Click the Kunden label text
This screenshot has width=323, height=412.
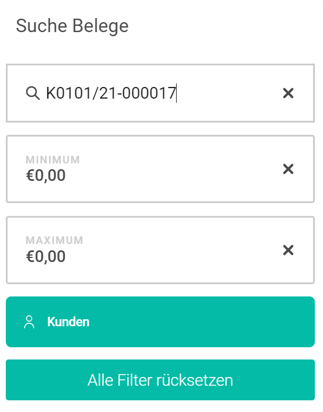pos(68,322)
